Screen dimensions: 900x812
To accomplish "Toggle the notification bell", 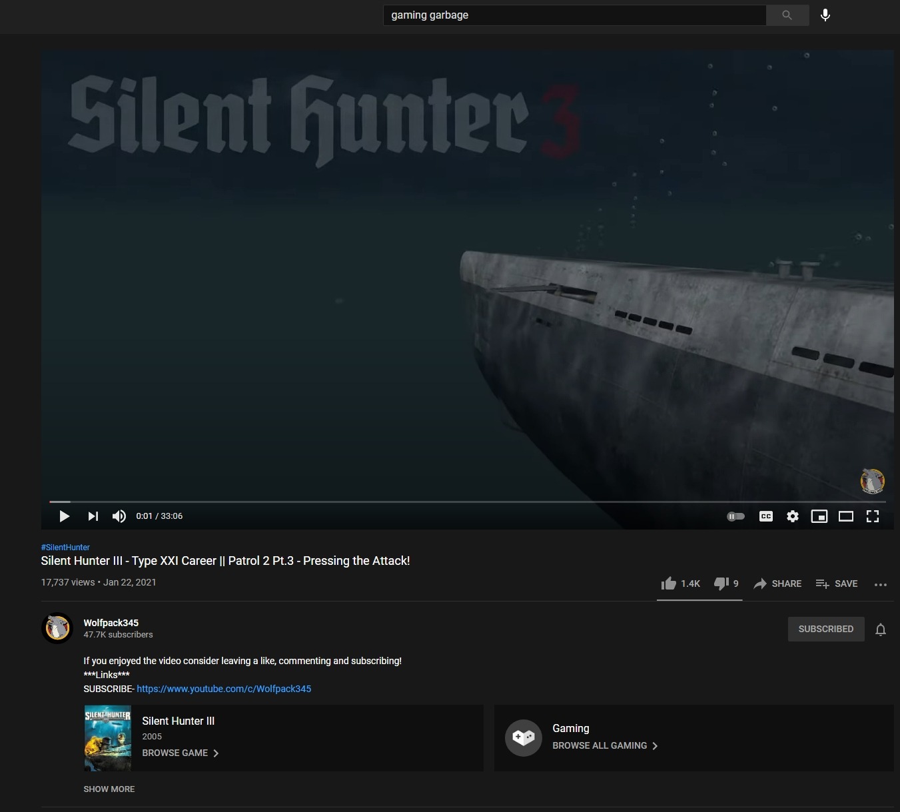I will [x=881, y=629].
